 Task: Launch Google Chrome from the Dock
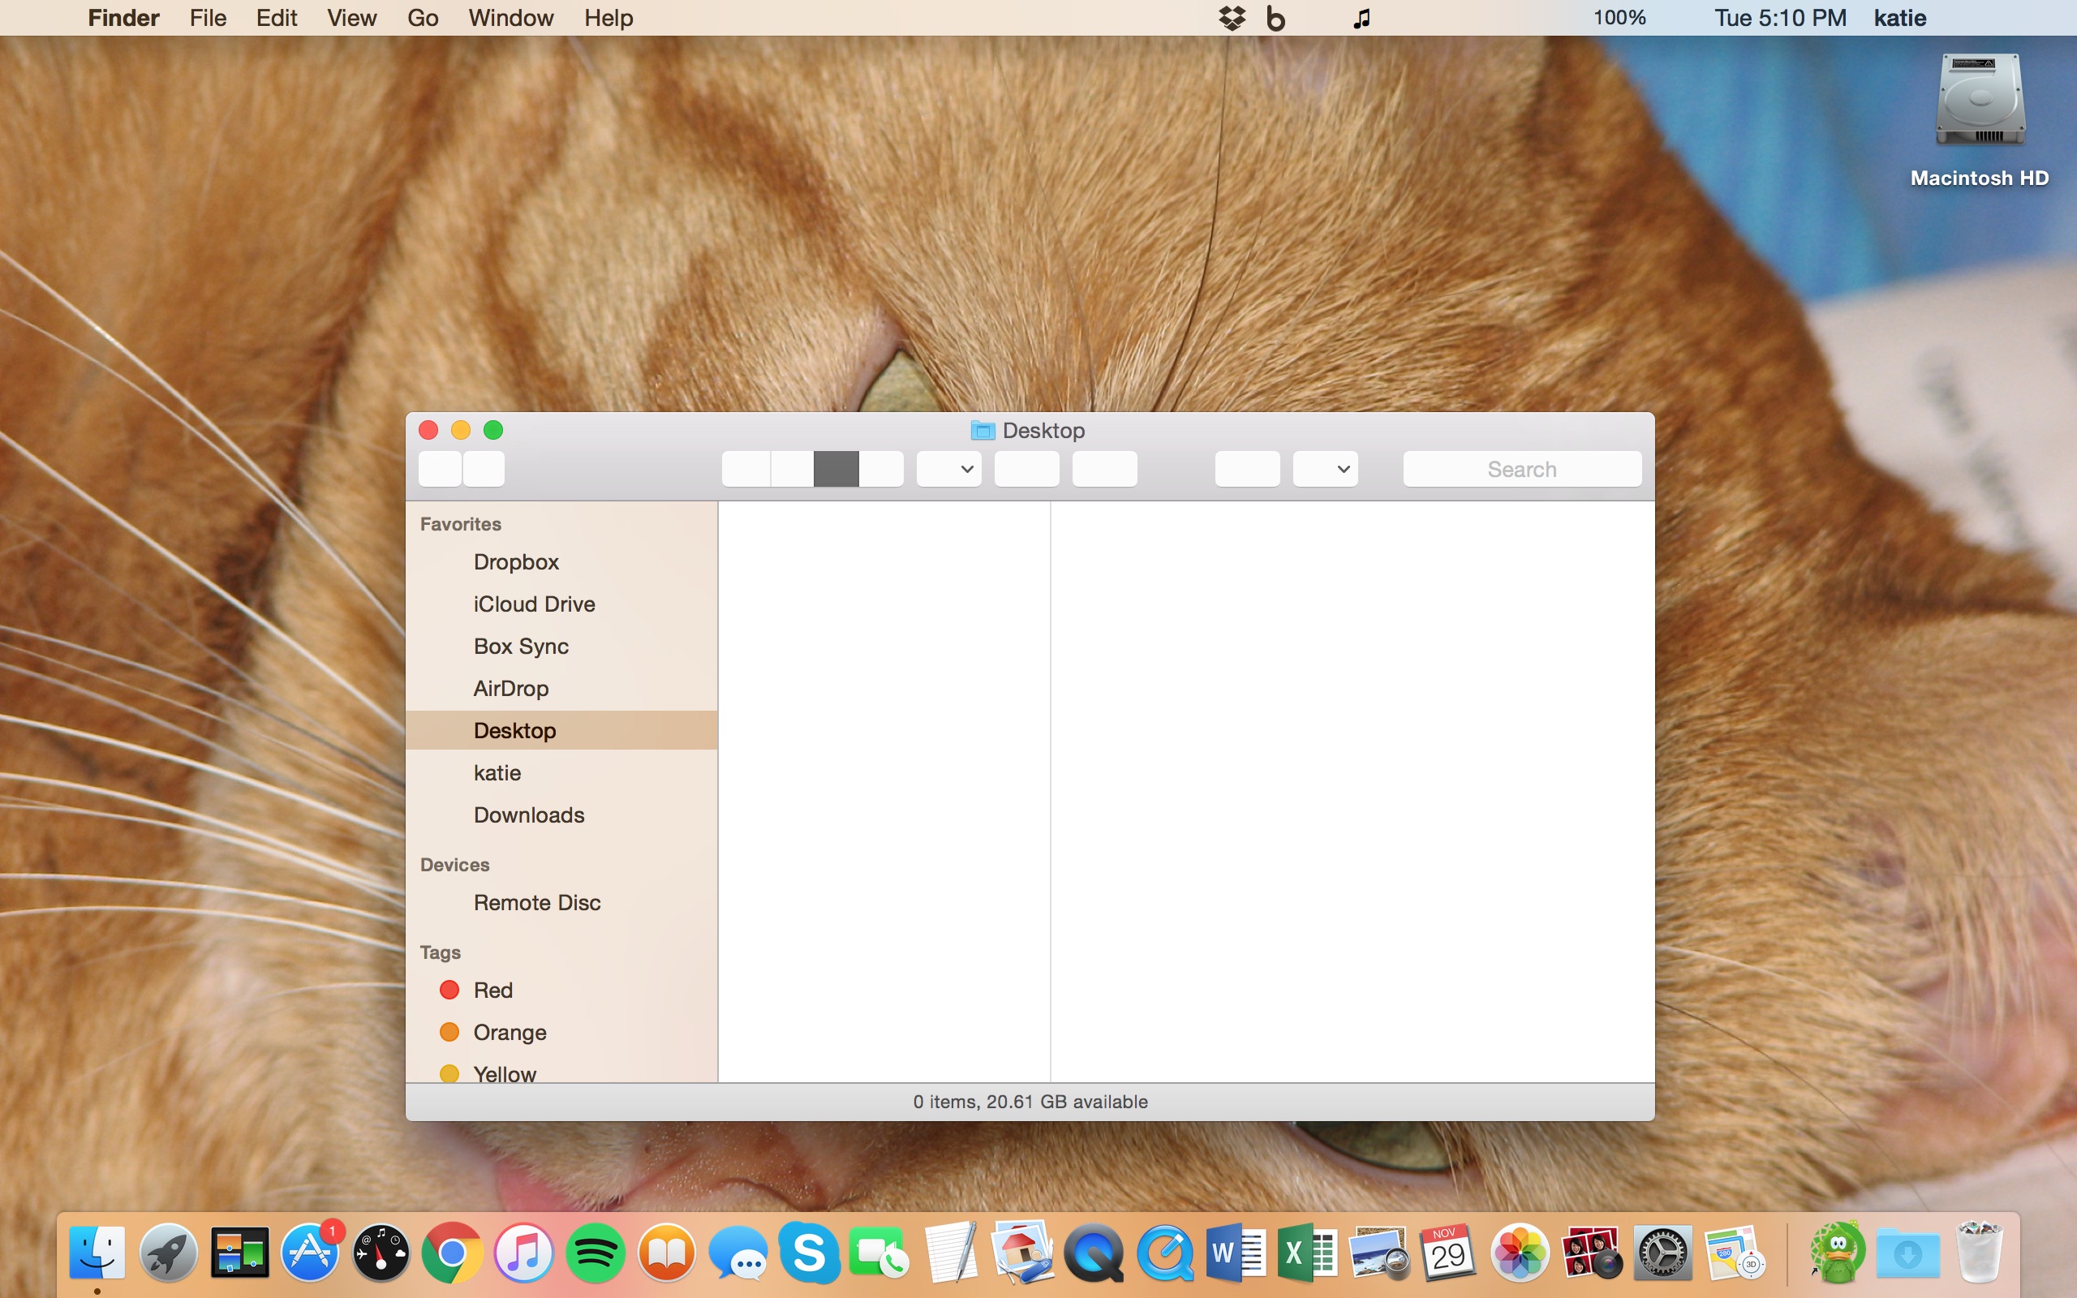click(452, 1253)
